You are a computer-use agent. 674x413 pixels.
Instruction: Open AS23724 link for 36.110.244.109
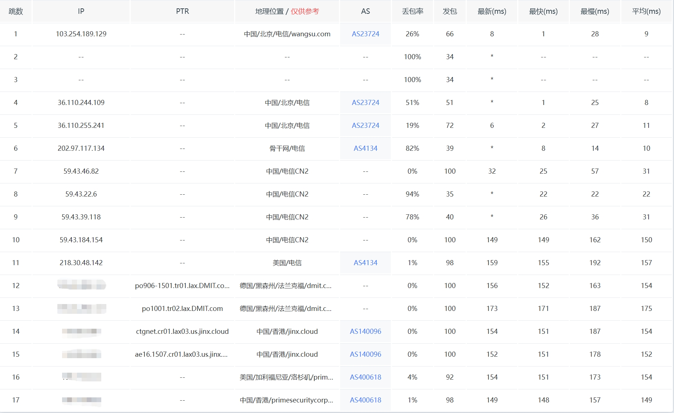click(x=365, y=102)
